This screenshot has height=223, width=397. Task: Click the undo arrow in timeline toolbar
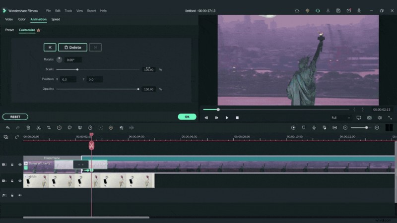7,127
